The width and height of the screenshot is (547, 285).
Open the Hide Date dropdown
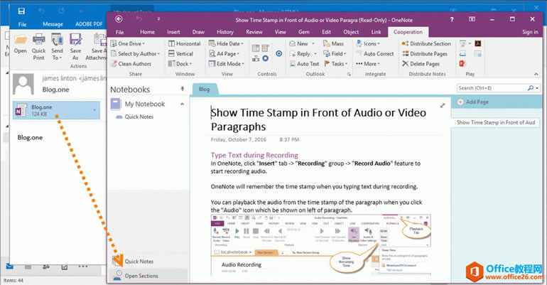(x=226, y=43)
